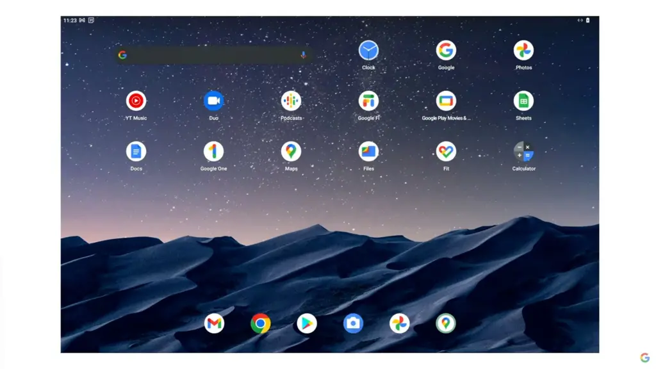Tap the Photos pinwheel in the dock

pyautogui.click(x=399, y=324)
